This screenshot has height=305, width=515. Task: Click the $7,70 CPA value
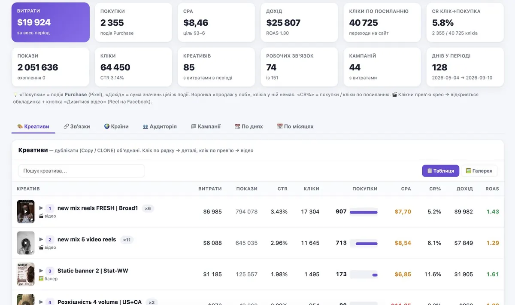tap(403, 212)
